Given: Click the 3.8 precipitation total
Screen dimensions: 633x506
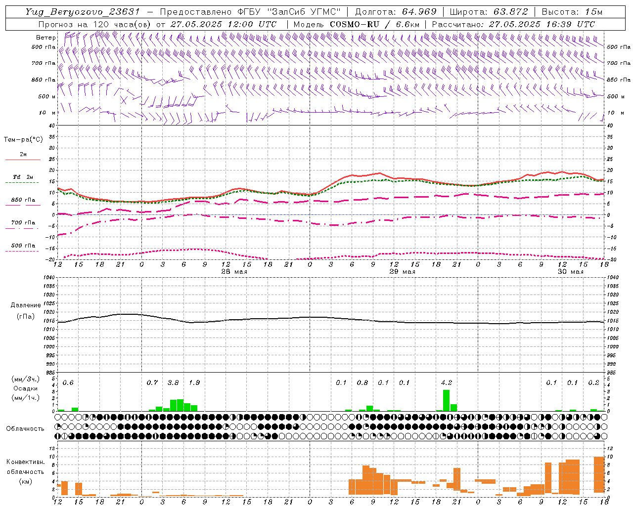Looking at the screenshot, I should click(x=173, y=382).
